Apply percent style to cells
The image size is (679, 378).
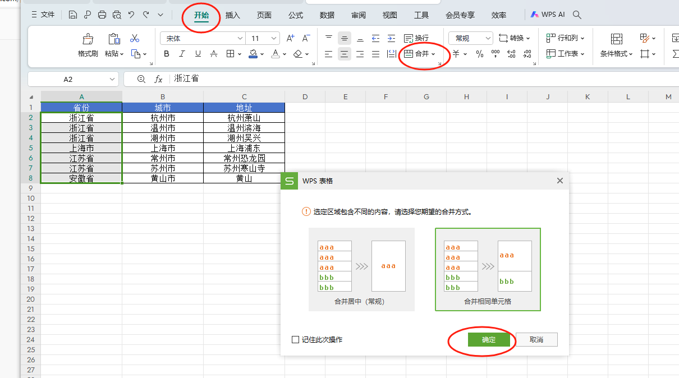click(480, 54)
